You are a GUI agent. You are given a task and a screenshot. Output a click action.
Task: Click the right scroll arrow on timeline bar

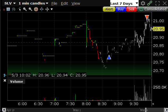(x=167, y=110)
